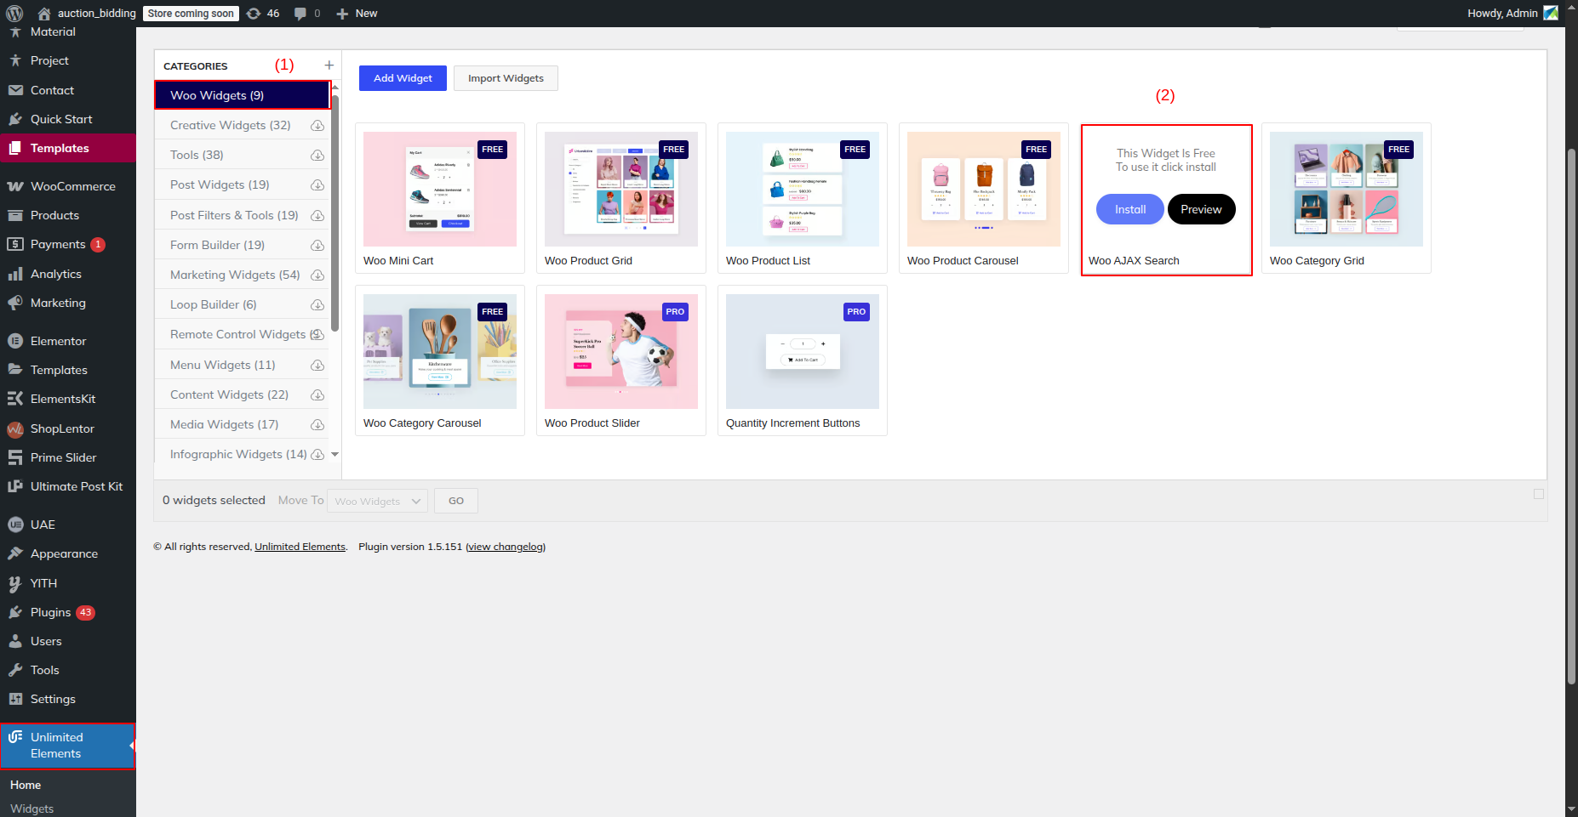Toggle the checkbox at bottom right of panel
Viewport: 1578px width, 817px height.
(1538, 494)
